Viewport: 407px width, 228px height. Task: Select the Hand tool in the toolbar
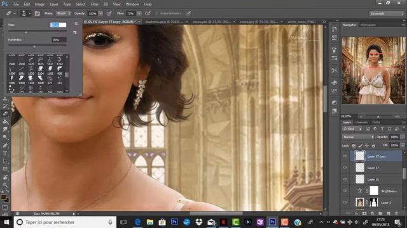pyautogui.click(x=5, y=177)
